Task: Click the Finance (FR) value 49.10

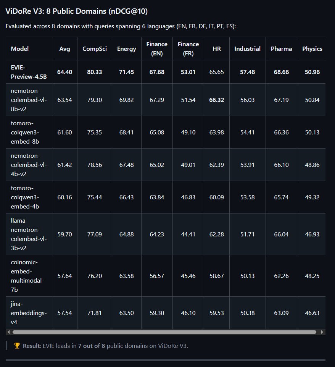Action: click(x=188, y=132)
